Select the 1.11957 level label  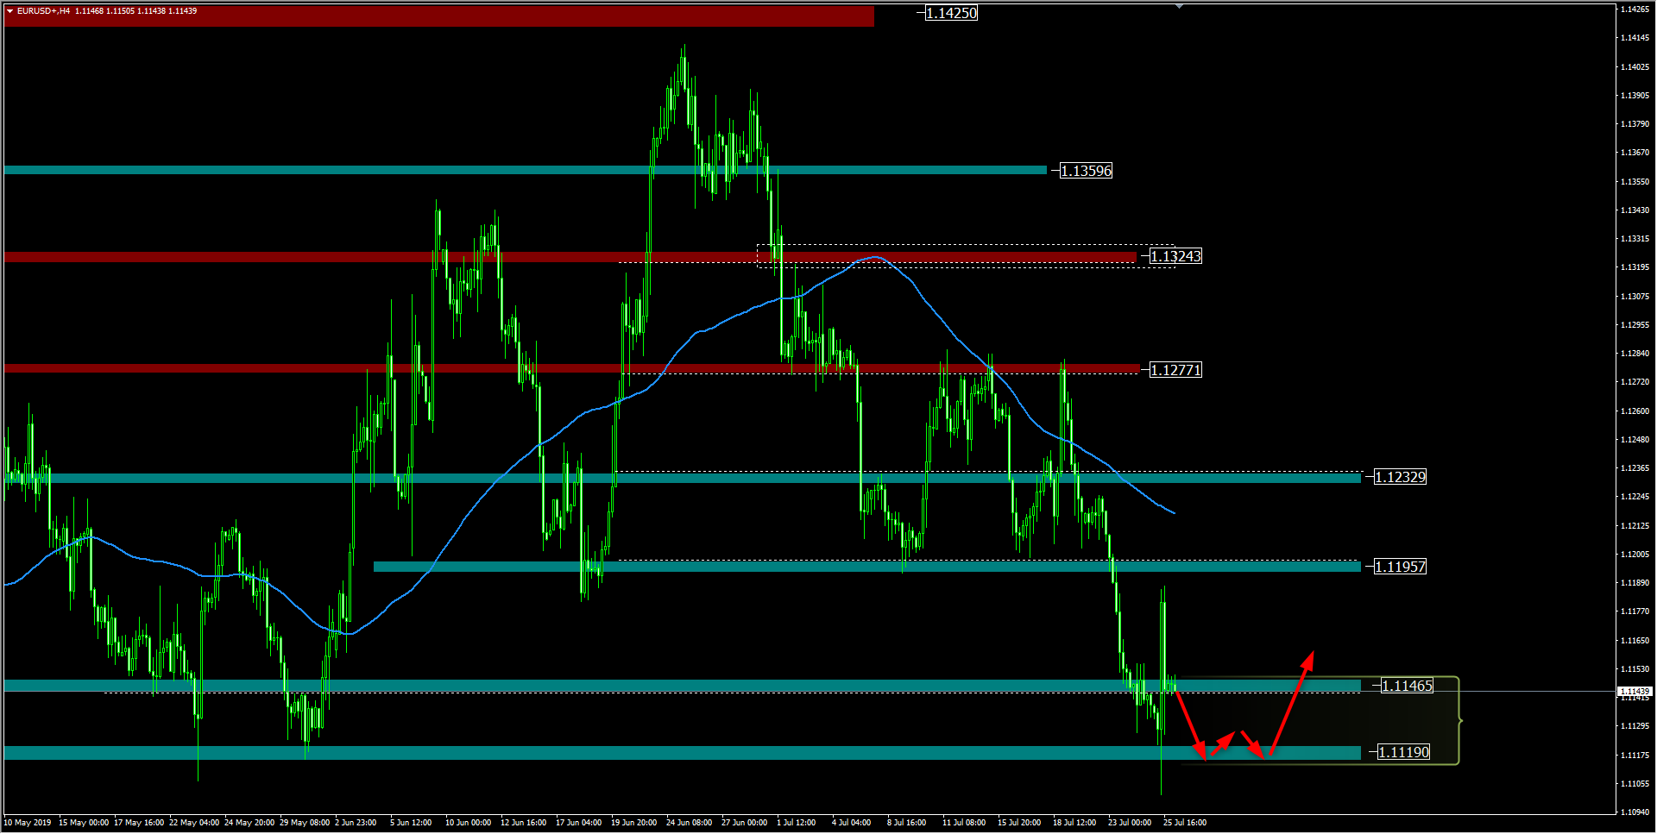[1400, 567]
